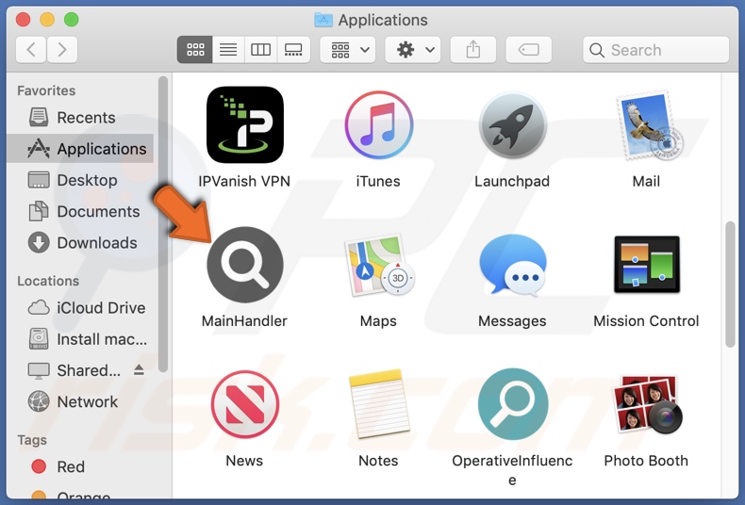
Task: Click the Photo Booth name label
Action: tap(646, 461)
